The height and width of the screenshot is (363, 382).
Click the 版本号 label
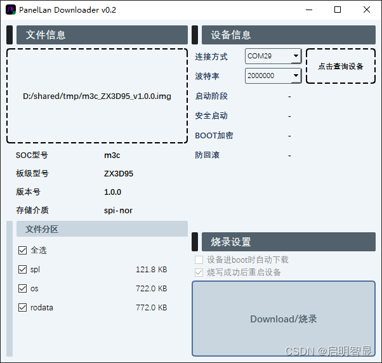tap(28, 192)
